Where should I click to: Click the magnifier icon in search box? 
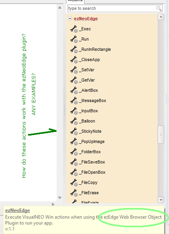click(159, 9)
